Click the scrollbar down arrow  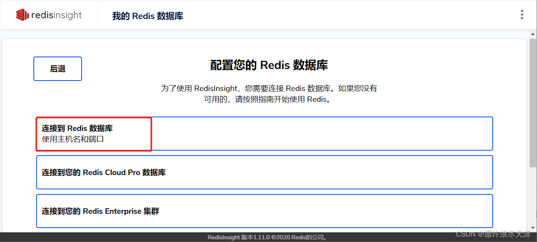coord(533,228)
